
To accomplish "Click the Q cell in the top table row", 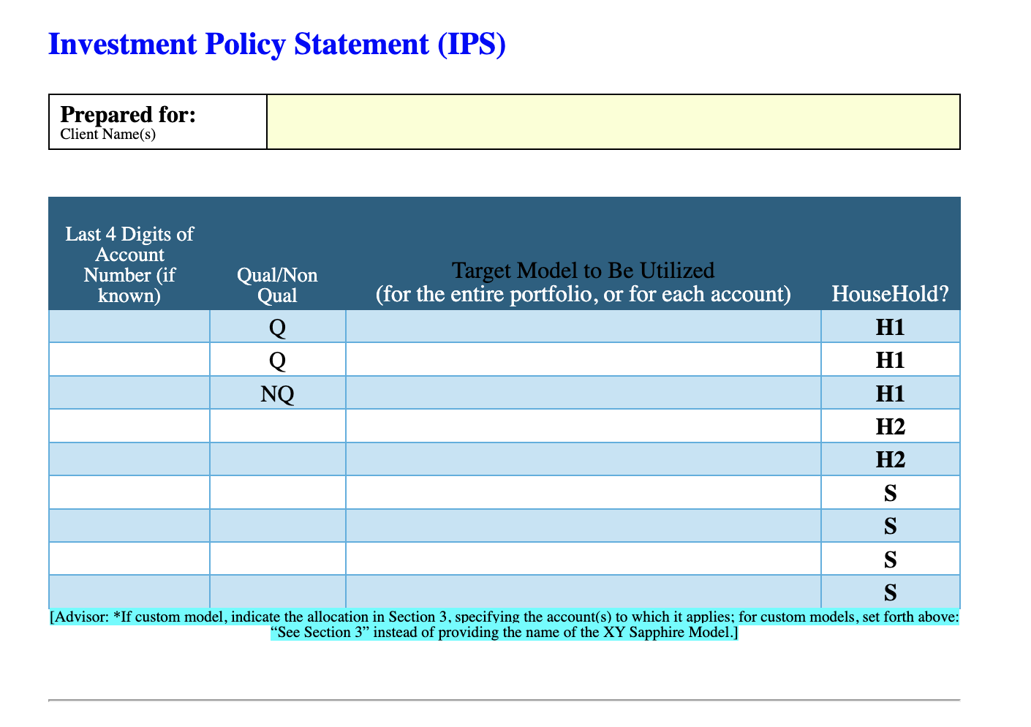I will click(278, 327).
